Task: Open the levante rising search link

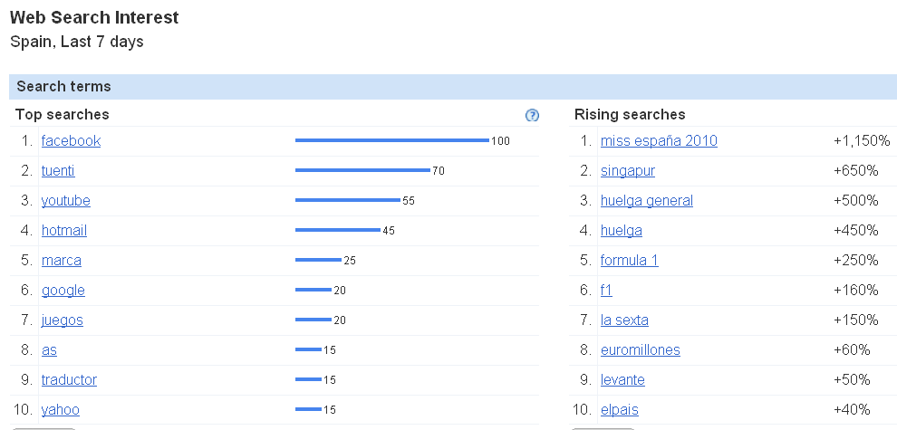Action: pyautogui.click(x=622, y=380)
